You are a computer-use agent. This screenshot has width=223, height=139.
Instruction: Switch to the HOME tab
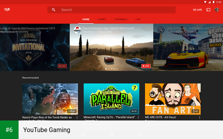[86, 19]
